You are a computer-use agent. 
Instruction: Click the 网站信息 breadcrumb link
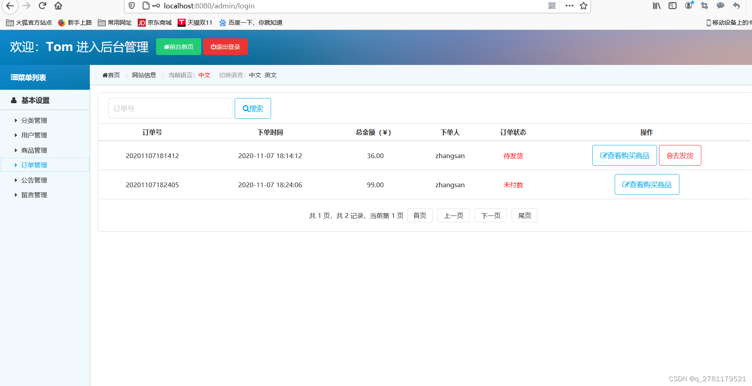click(144, 75)
